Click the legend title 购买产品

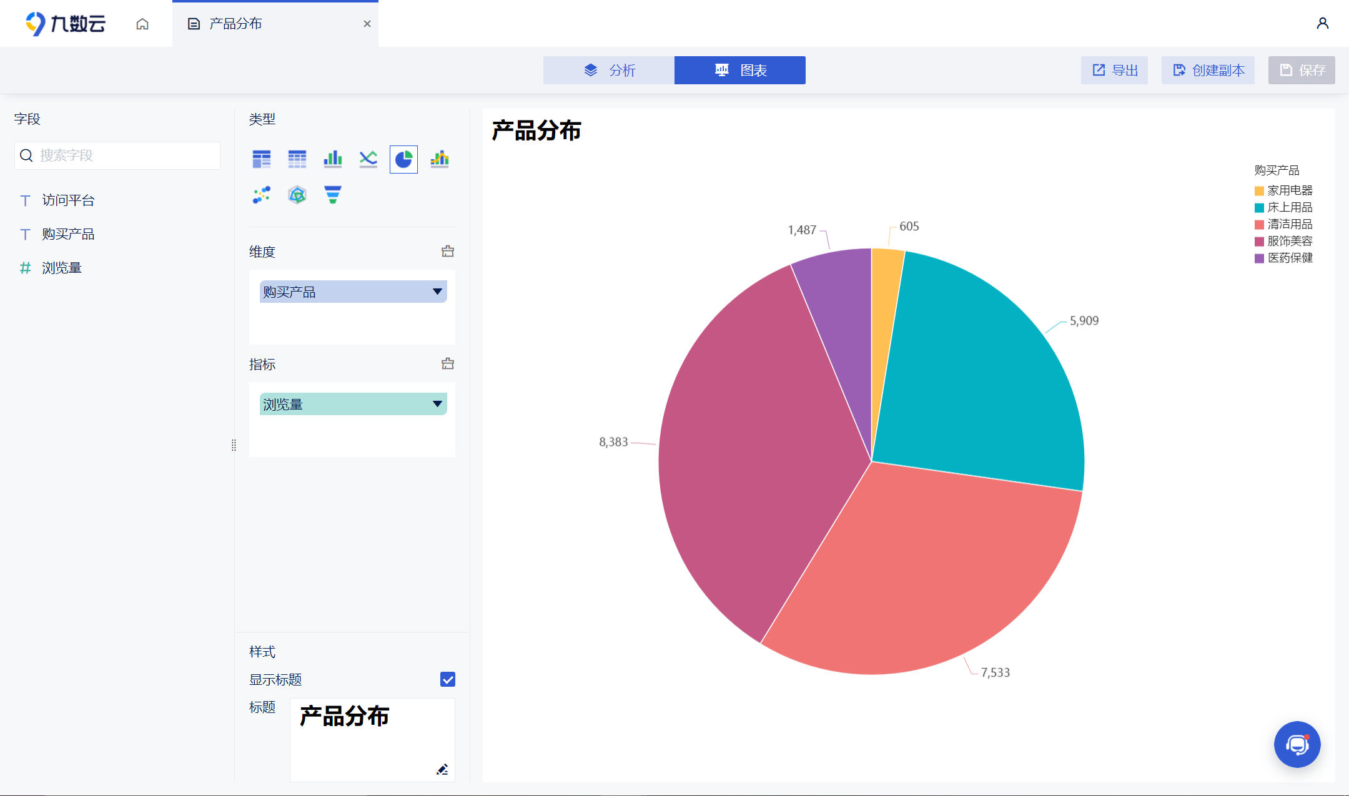[x=1277, y=170]
